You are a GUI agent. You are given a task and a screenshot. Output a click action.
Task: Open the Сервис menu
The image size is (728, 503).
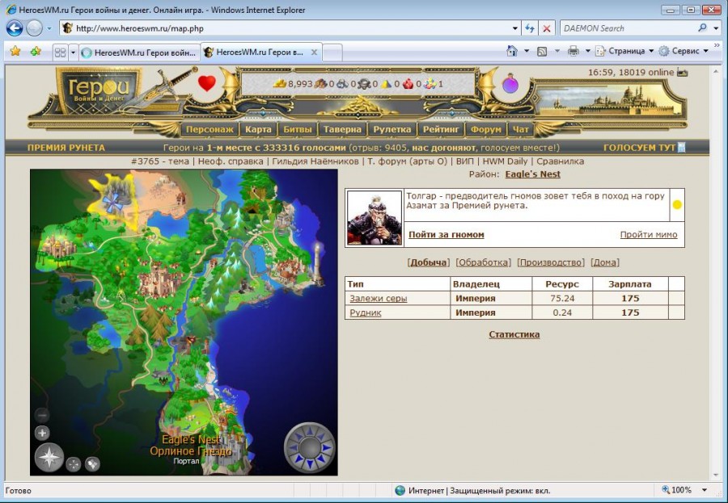coord(684,51)
